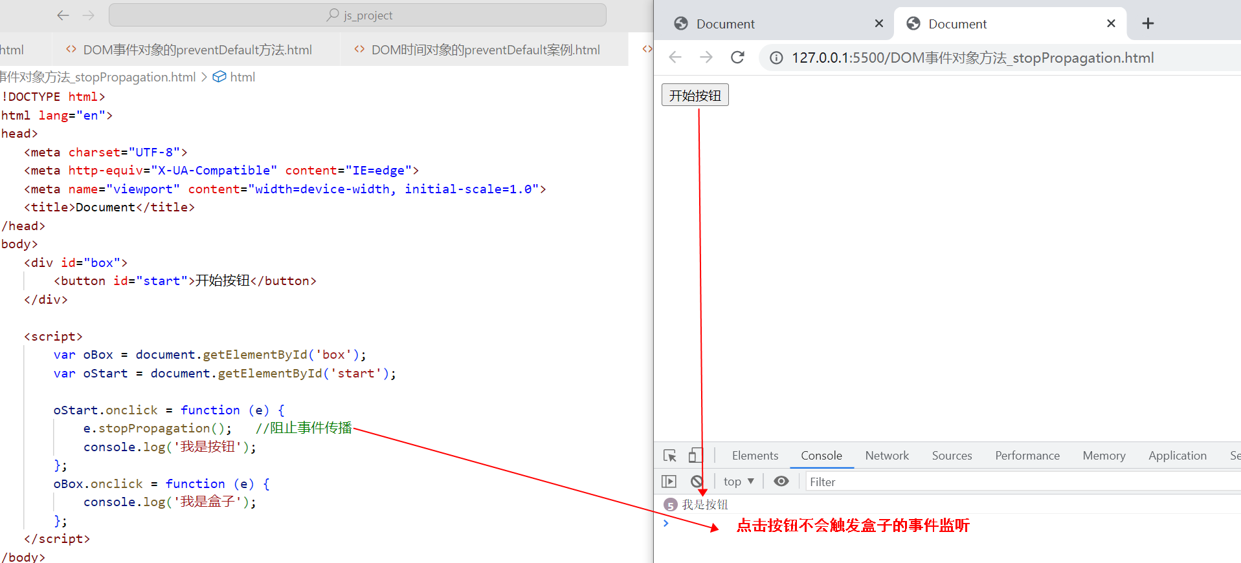Go forward with VS Code navigation arrow
Screen dimensions: 1241x563
[x=89, y=15]
